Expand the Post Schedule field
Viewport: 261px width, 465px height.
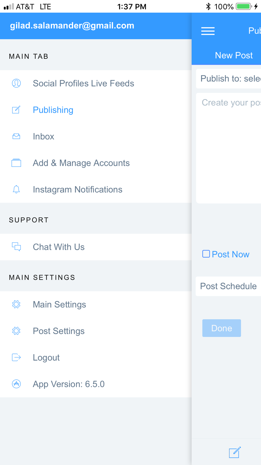pyautogui.click(x=228, y=286)
